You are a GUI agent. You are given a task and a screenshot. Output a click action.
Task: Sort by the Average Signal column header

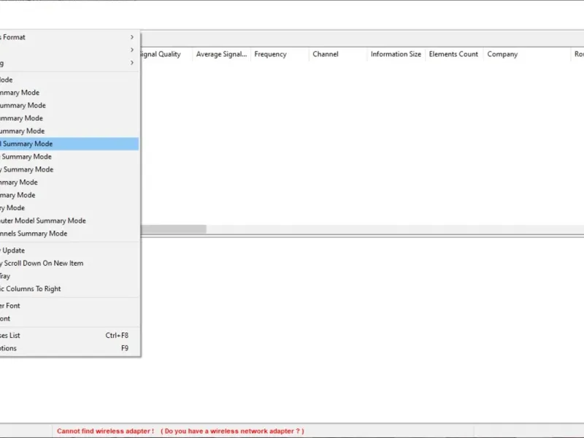tap(222, 54)
